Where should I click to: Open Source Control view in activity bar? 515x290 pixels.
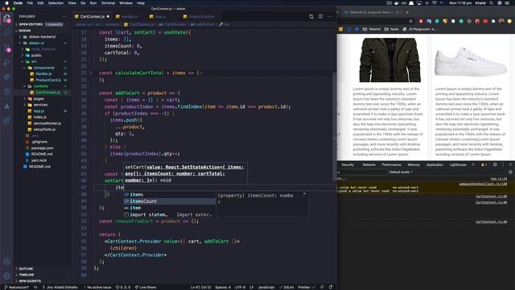click(x=7, y=48)
